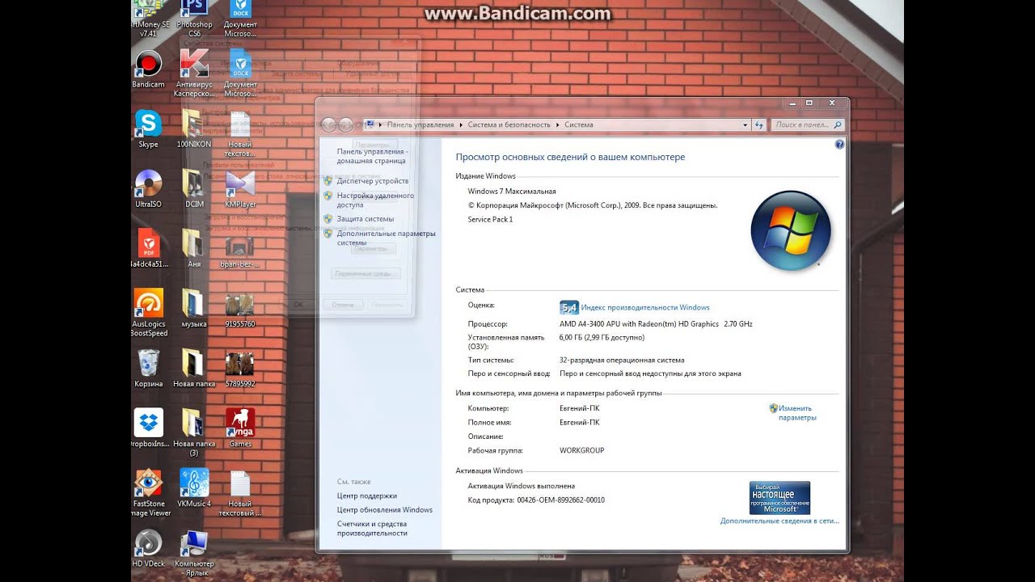Launch ArtMoney SE from the desktop
The width and height of the screenshot is (1035, 582).
[150, 19]
